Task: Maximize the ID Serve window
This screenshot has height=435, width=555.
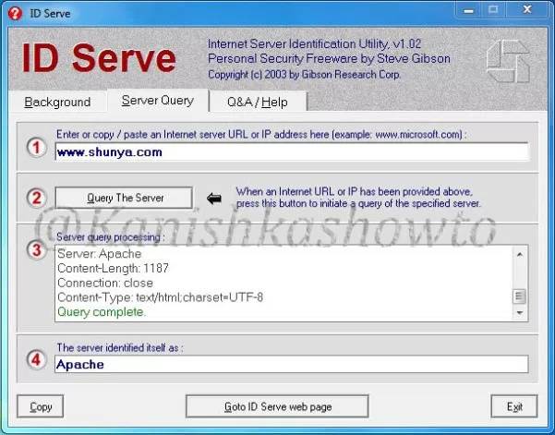Action: click(x=493, y=10)
